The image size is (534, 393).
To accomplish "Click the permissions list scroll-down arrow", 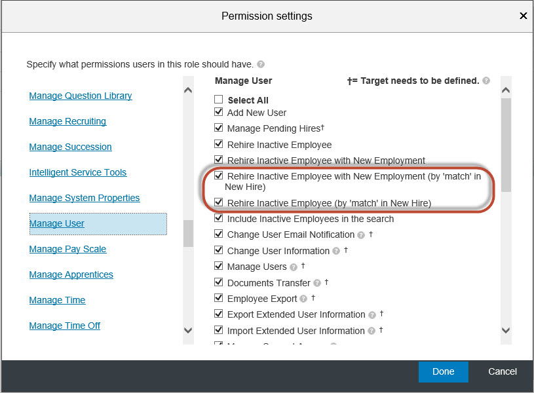I will [506, 330].
